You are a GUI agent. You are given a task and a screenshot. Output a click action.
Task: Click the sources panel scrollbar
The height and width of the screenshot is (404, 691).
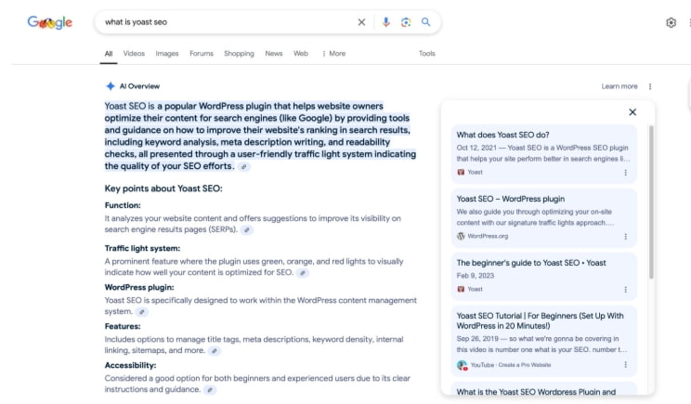coord(651,204)
